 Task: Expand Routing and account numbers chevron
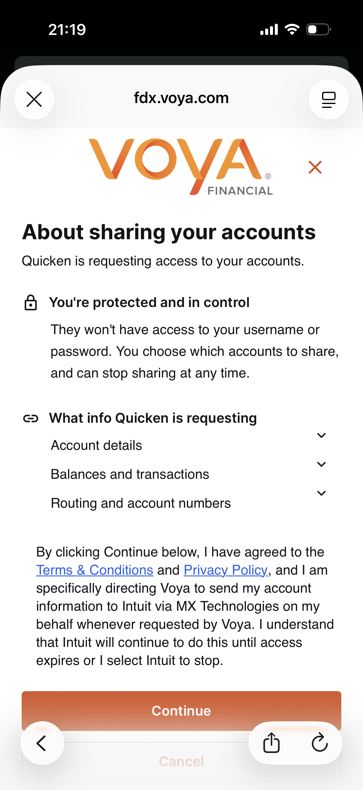(x=321, y=493)
